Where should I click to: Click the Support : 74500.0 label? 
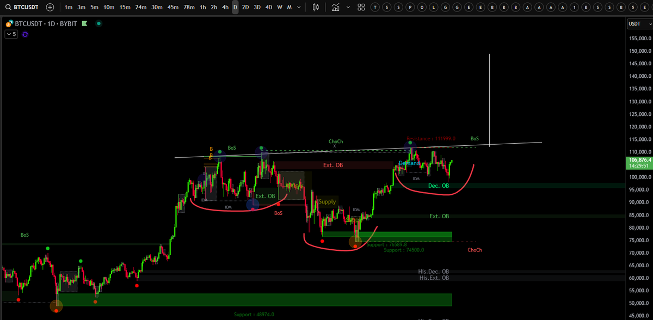point(404,250)
